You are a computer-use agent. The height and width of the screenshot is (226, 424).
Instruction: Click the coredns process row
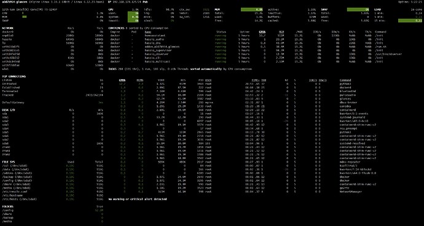tap(248, 106)
